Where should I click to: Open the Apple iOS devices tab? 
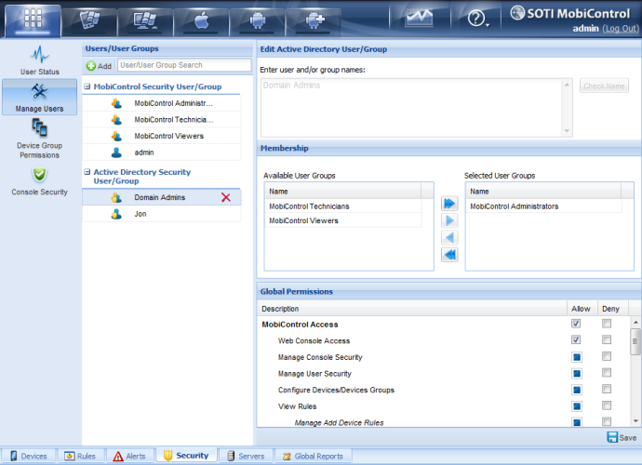(201, 21)
